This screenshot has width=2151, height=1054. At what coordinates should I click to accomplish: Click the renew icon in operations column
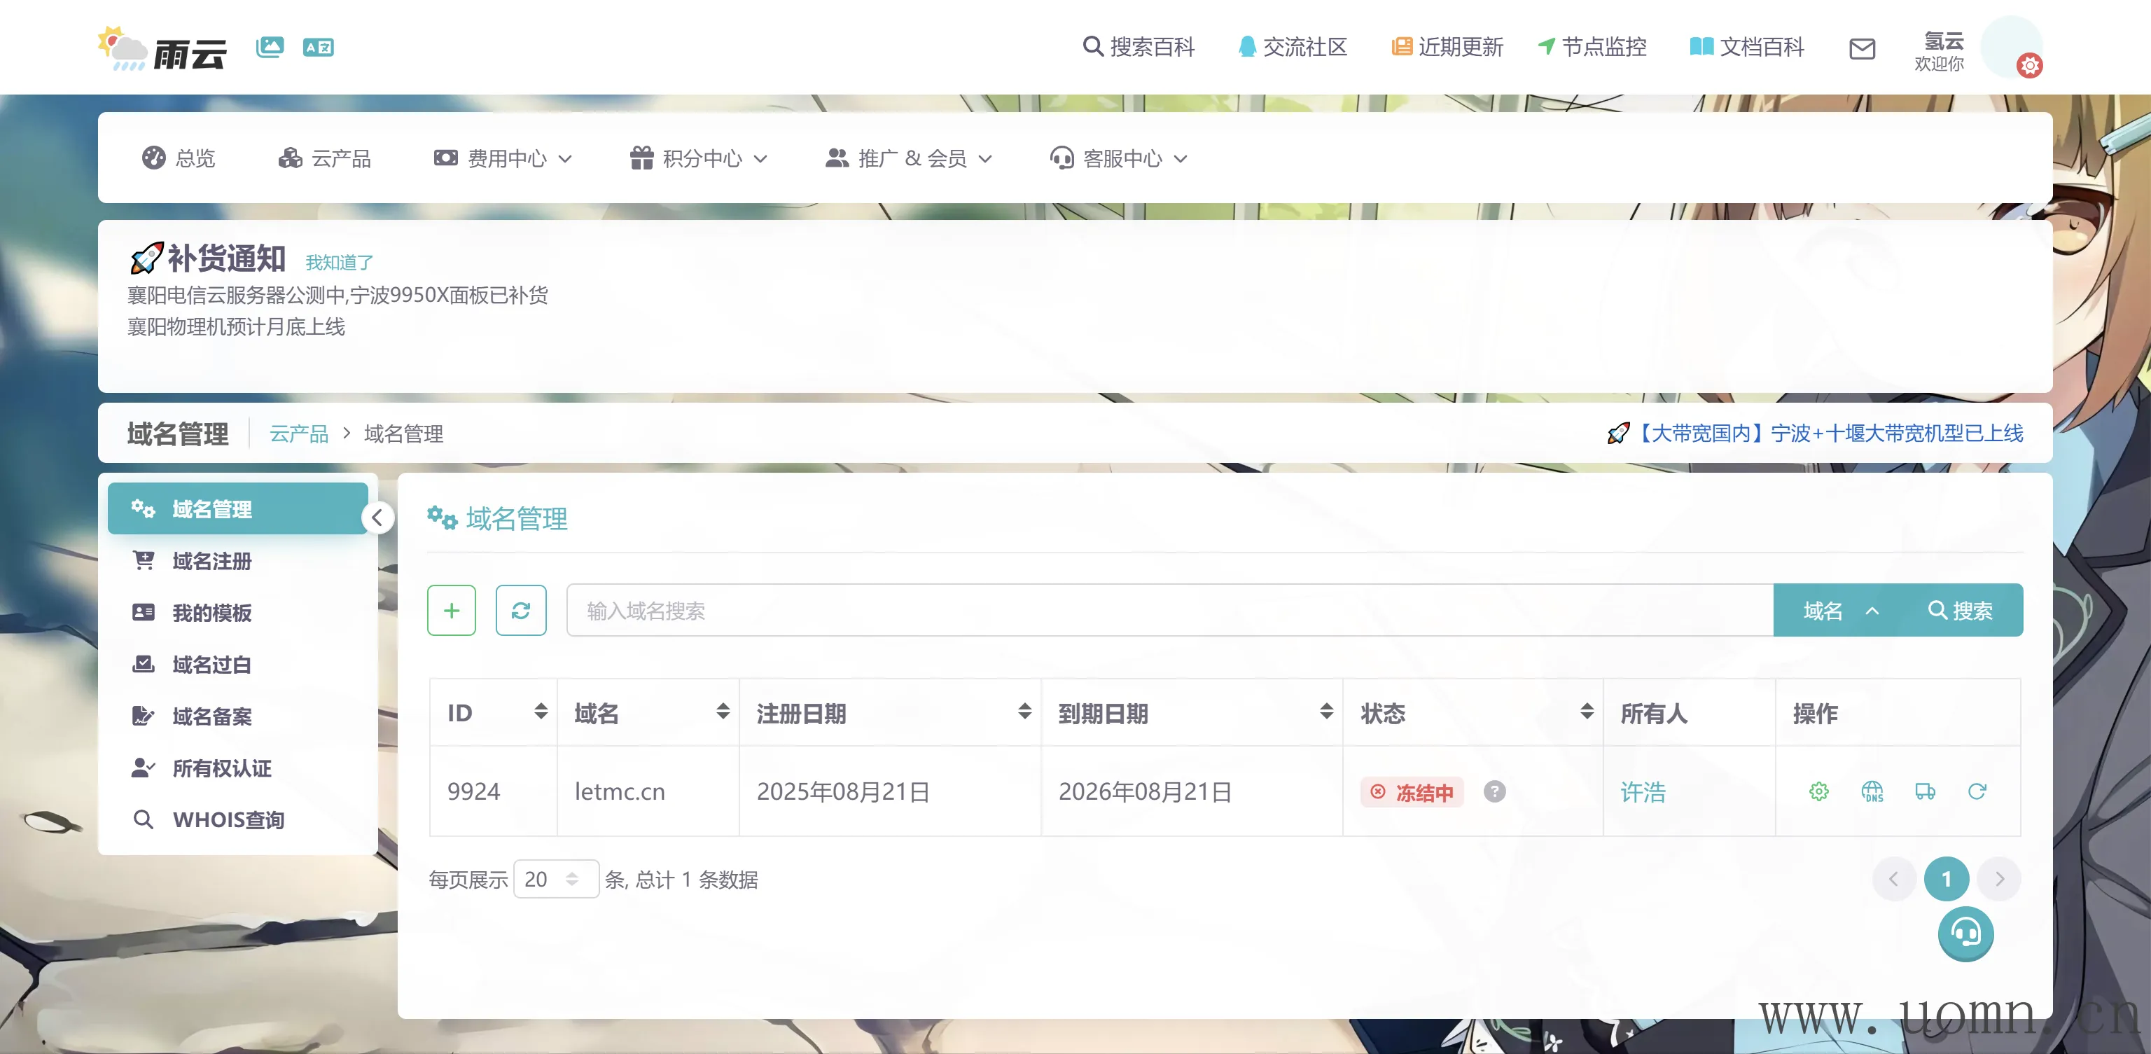[1977, 791]
